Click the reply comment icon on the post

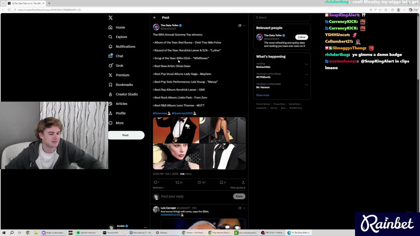155,183
